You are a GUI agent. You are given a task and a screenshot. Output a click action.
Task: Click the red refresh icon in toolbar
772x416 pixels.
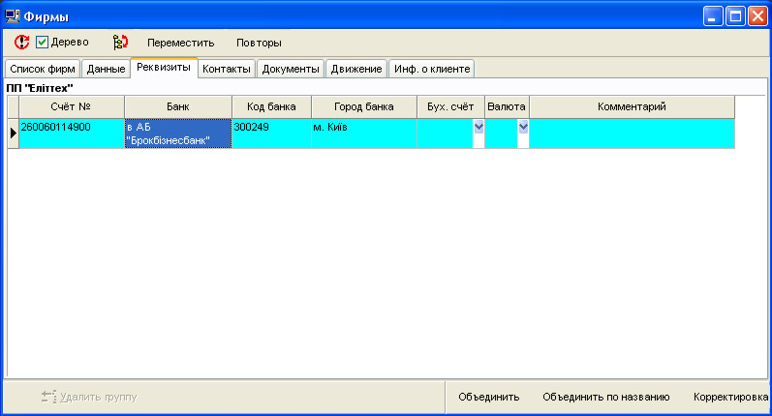click(21, 43)
